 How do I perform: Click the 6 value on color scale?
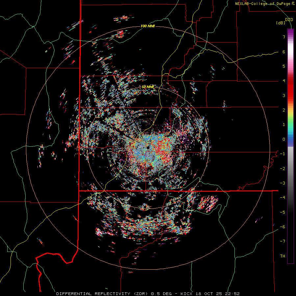[x=284, y=52]
